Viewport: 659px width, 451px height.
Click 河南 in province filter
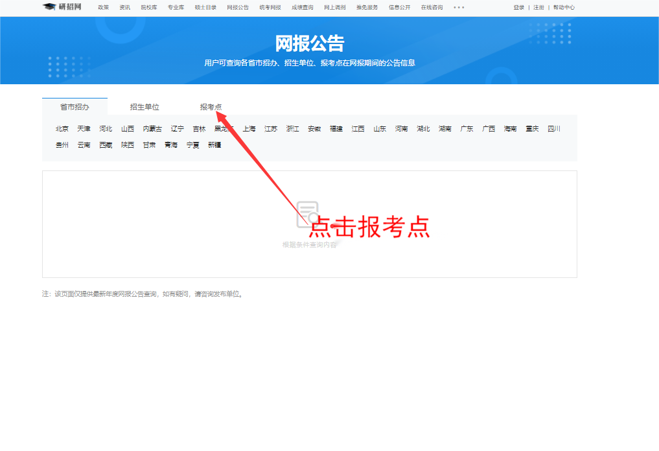point(402,128)
